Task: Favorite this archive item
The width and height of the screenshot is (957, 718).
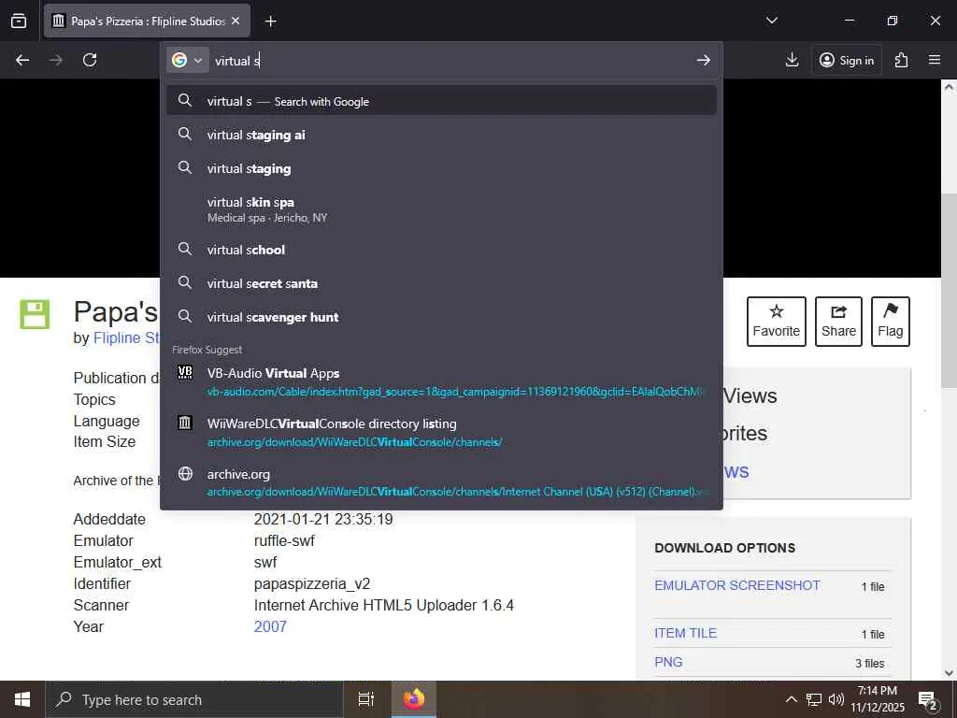Action: coord(777,322)
